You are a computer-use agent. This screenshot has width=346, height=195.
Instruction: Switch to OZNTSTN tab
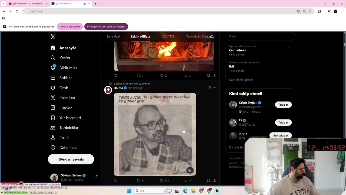click(168, 37)
